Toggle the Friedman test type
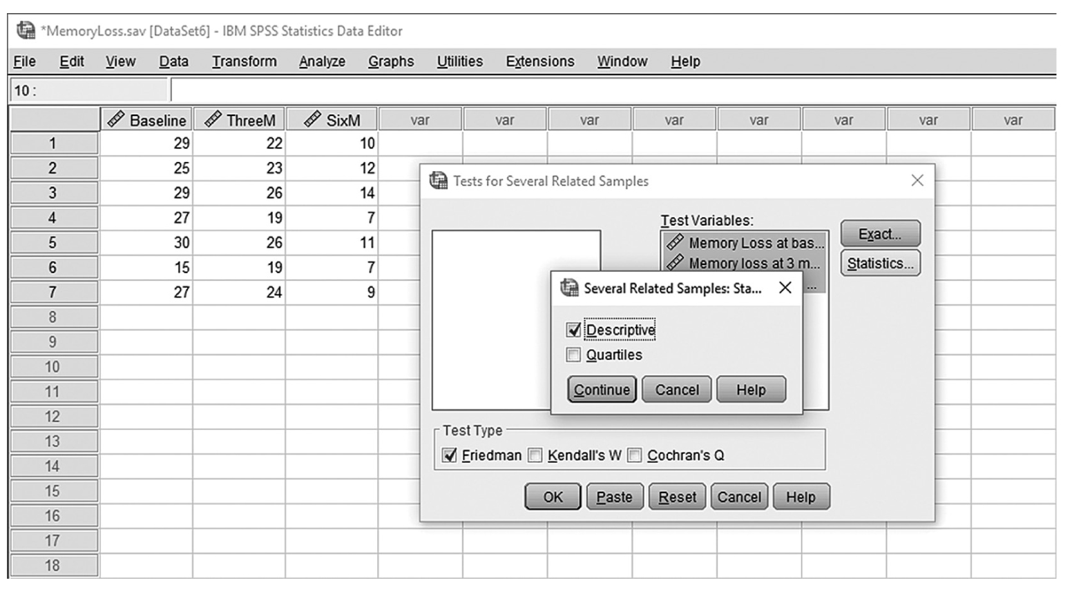This screenshot has width=1072, height=596. (450, 455)
